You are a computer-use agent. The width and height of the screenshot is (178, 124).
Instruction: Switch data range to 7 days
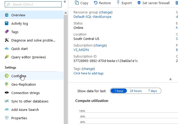click(152, 91)
